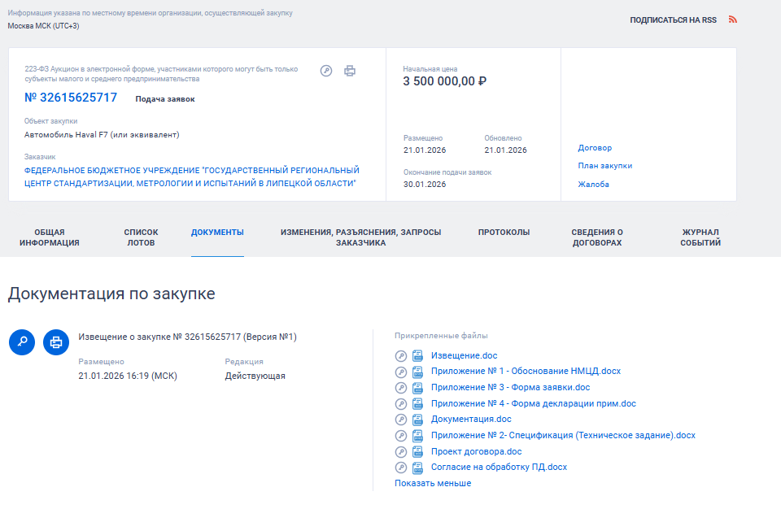Click file icon of Извещение.doc
781x509 pixels.
point(417,355)
